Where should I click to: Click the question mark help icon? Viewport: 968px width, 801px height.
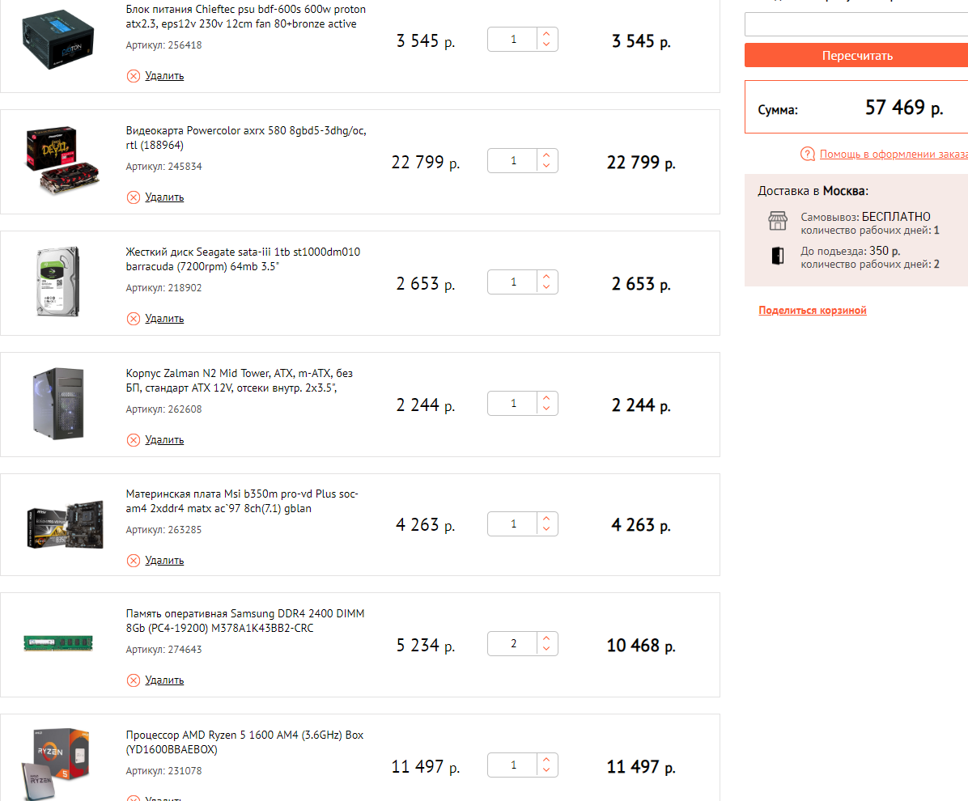807,154
